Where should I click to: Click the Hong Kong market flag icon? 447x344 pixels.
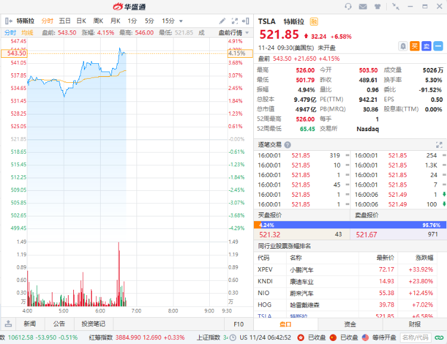point(301,337)
